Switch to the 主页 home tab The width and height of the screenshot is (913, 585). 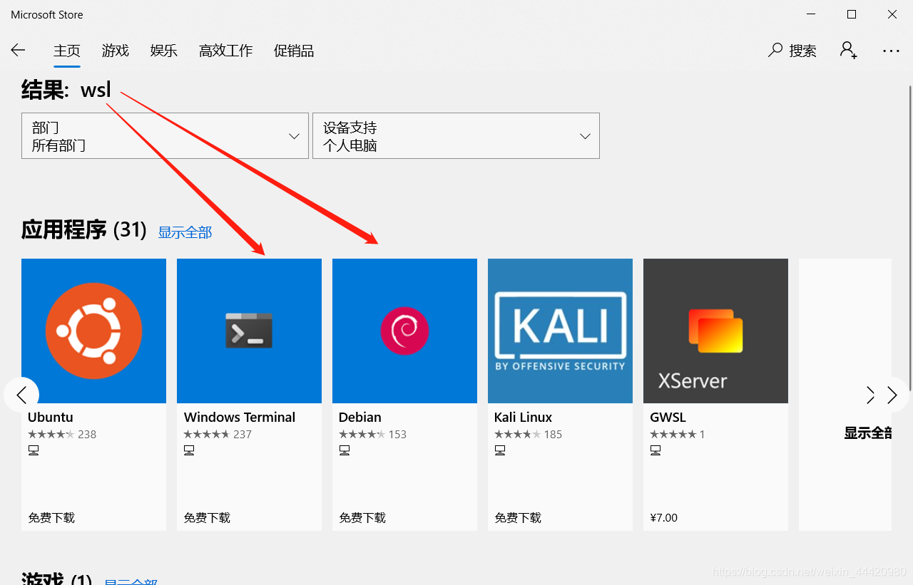tap(67, 51)
